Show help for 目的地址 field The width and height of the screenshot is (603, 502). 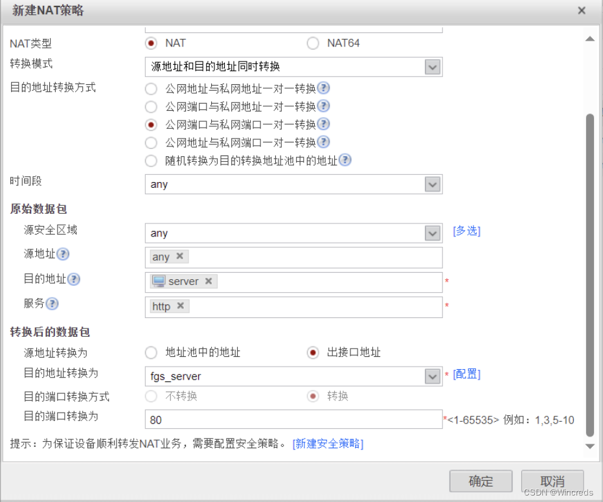(x=73, y=279)
